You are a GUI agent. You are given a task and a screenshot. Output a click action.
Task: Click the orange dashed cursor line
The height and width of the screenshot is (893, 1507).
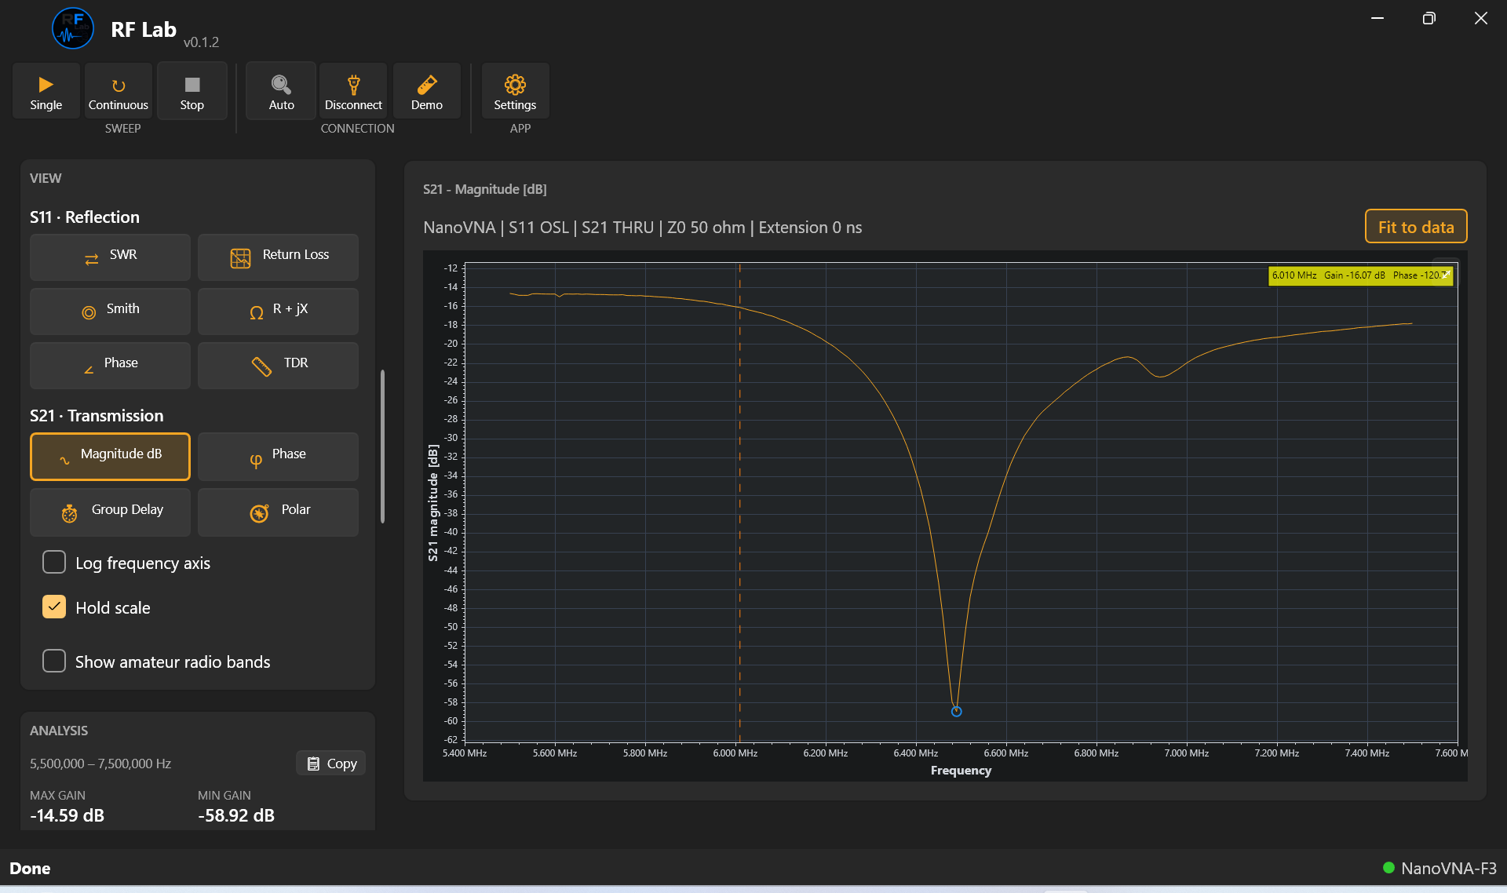point(739,502)
